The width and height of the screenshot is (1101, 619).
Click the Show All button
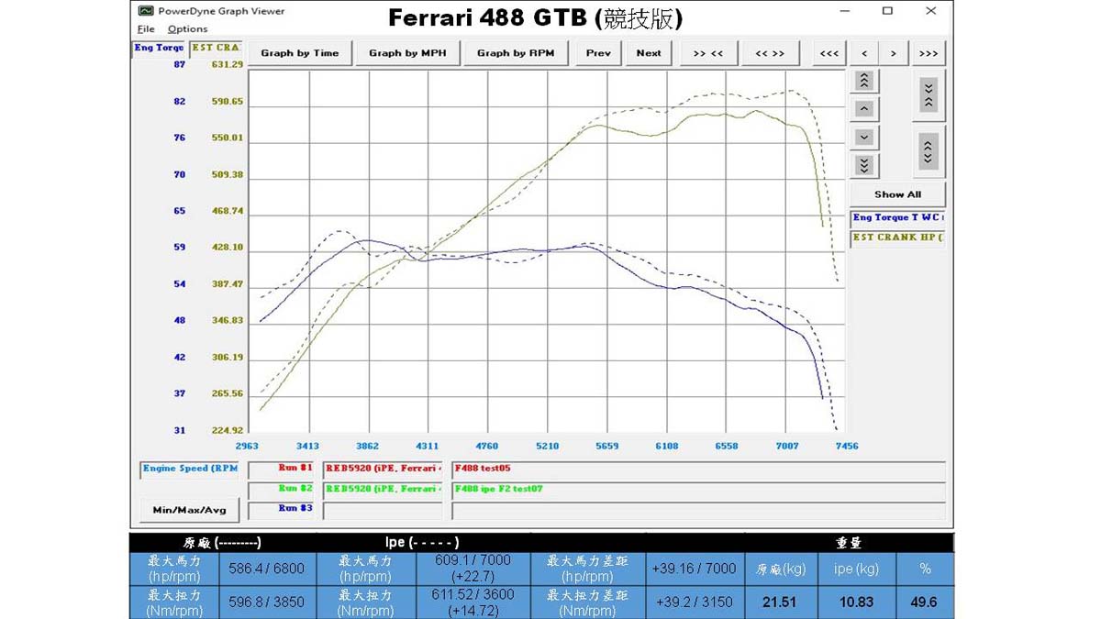click(x=896, y=194)
